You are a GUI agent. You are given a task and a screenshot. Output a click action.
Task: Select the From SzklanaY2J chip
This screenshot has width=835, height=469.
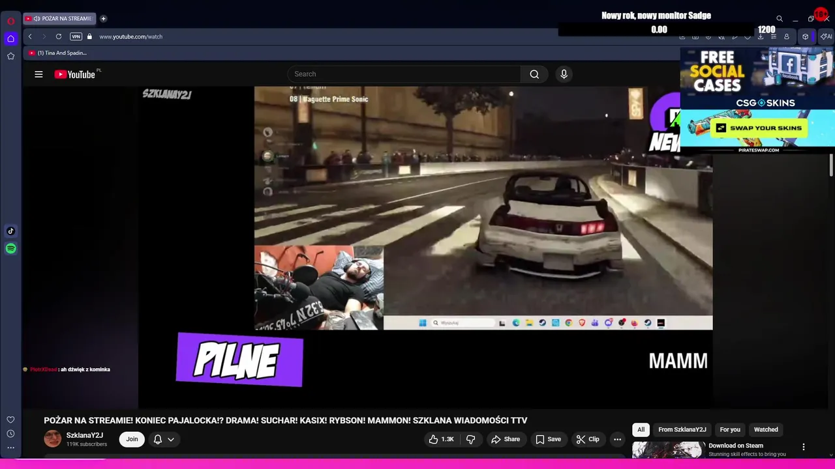click(x=682, y=429)
